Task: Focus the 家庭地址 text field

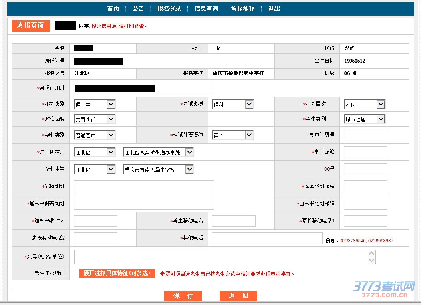Action: point(144,186)
